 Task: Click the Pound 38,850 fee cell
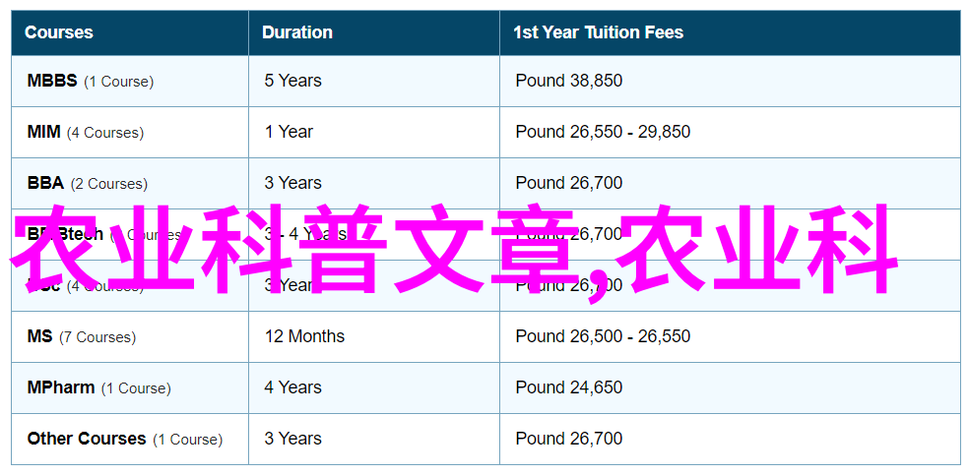[569, 81]
